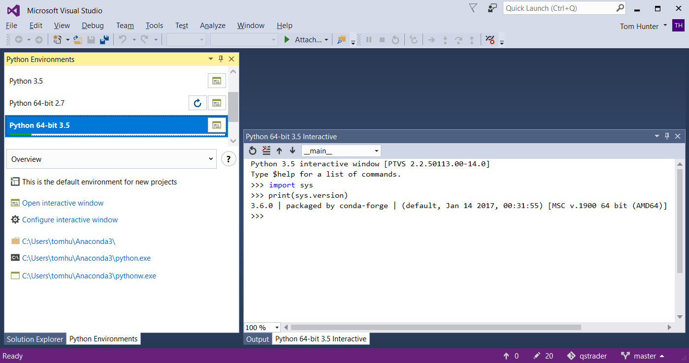The image size is (689, 363).
Task: Click the Restart debugging icon
Action: [x=395, y=40]
